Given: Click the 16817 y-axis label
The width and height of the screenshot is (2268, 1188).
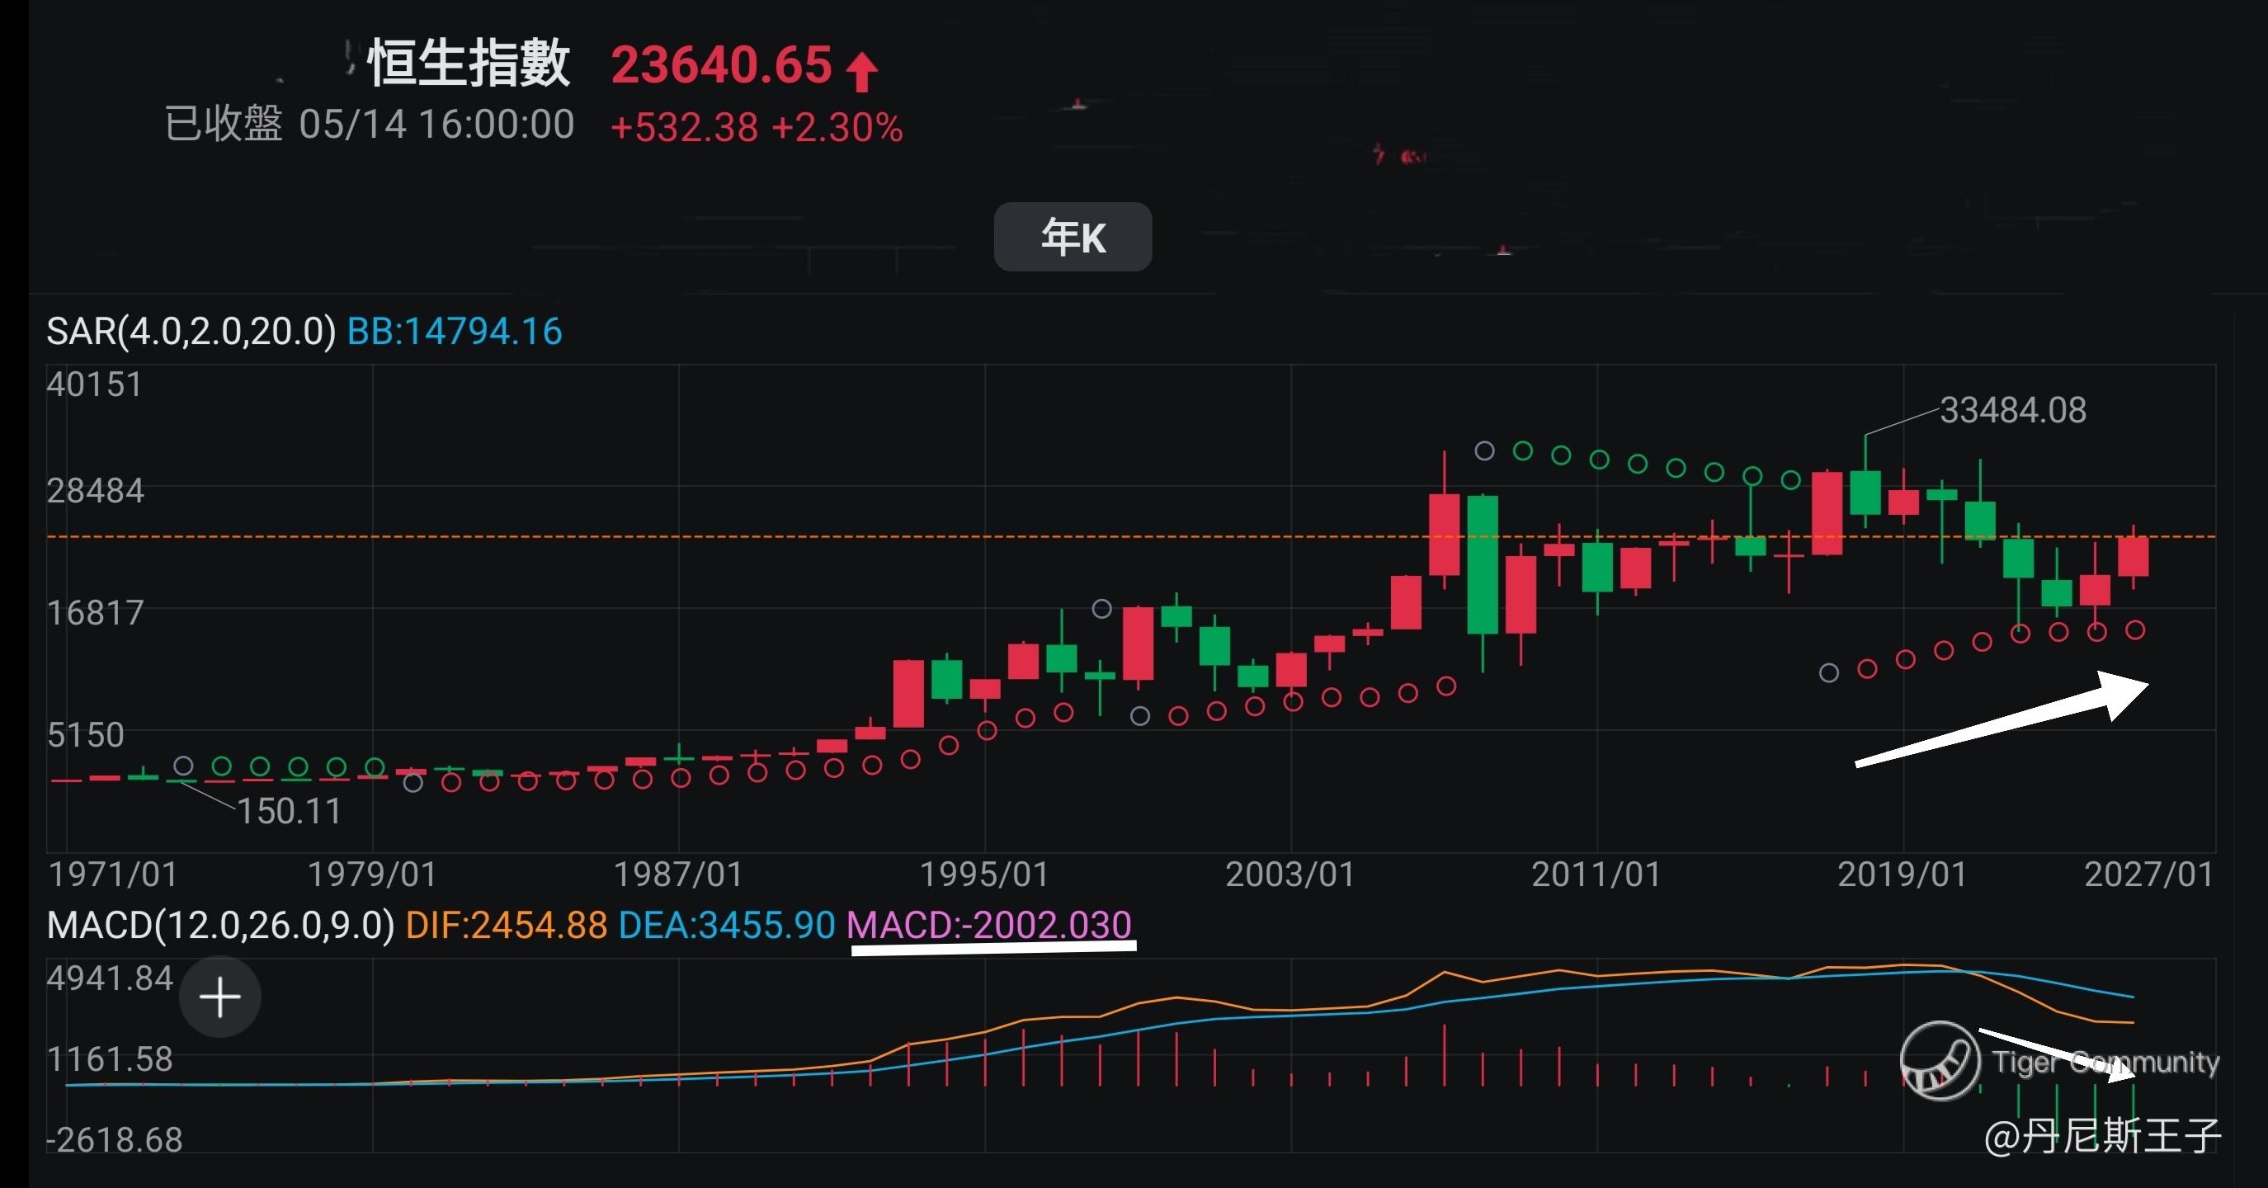Looking at the screenshot, I should click(x=95, y=613).
